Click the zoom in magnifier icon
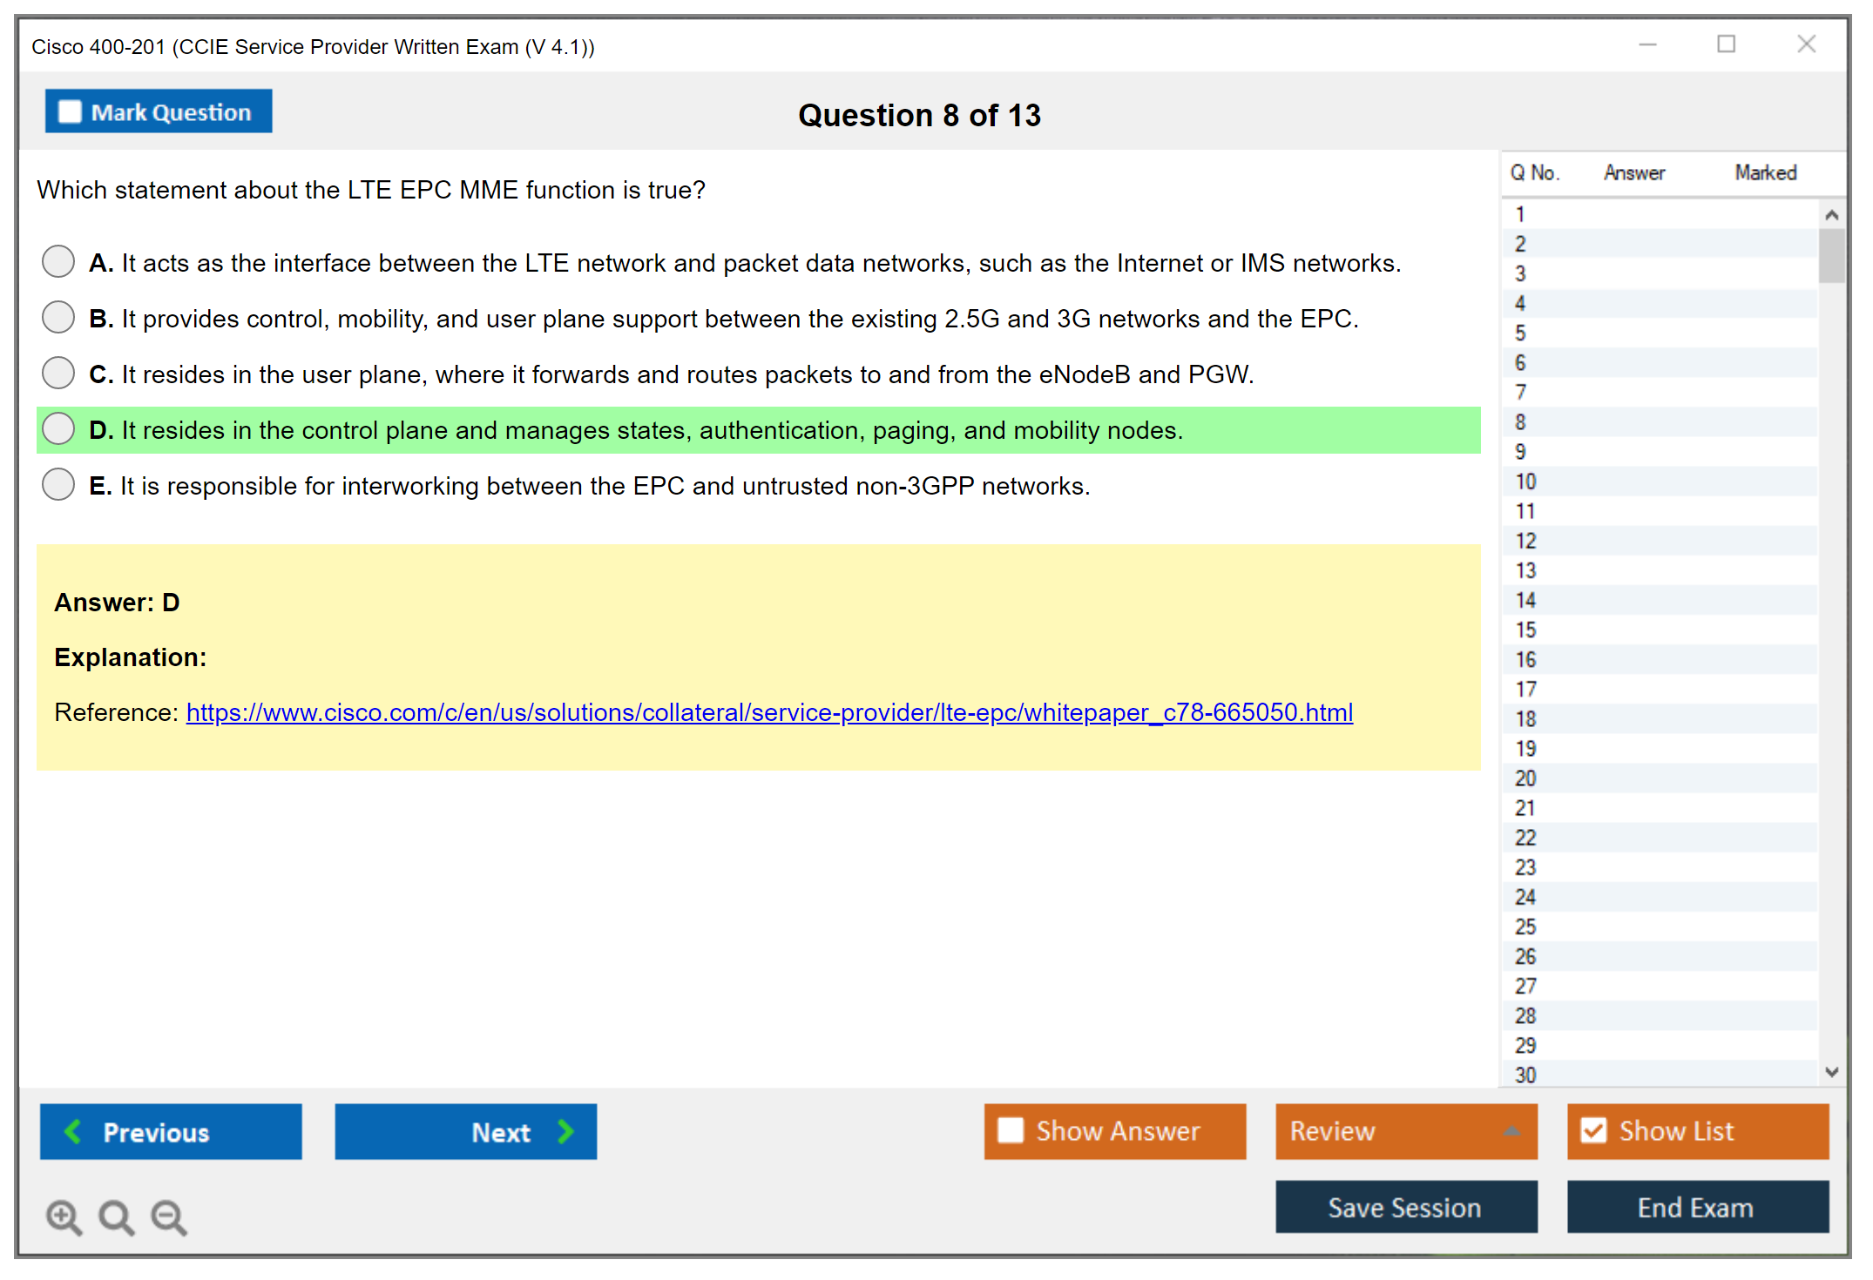The image size is (1873, 1280). tap(64, 1216)
